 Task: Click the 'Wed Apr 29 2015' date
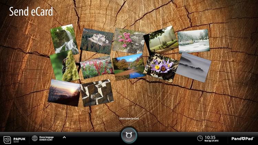pyautogui.click(x=212, y=141)
